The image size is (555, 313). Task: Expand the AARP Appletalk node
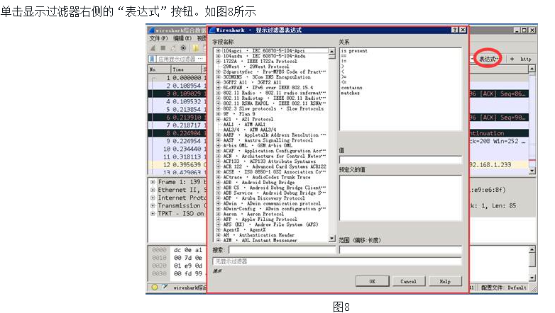[219, 135]
